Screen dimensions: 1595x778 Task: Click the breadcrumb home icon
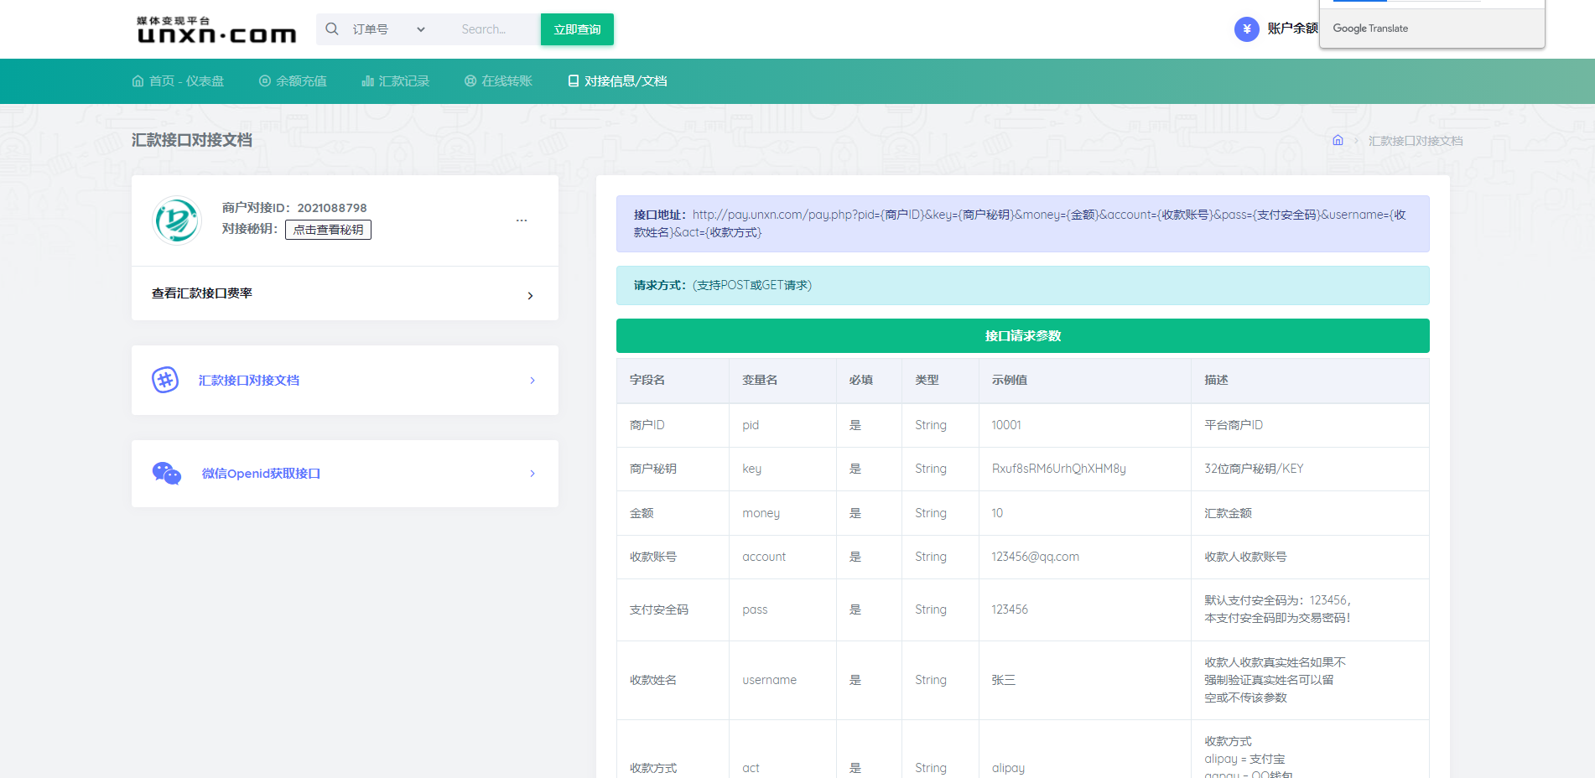click(x=1338, y=141)
